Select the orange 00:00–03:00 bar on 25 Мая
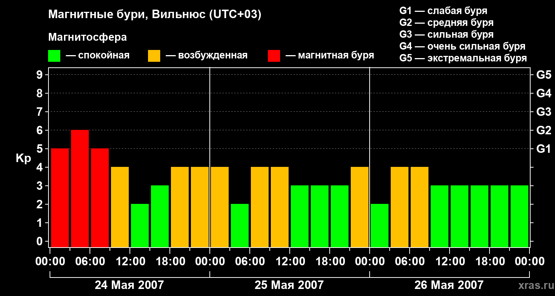 (x=220, y=207)
